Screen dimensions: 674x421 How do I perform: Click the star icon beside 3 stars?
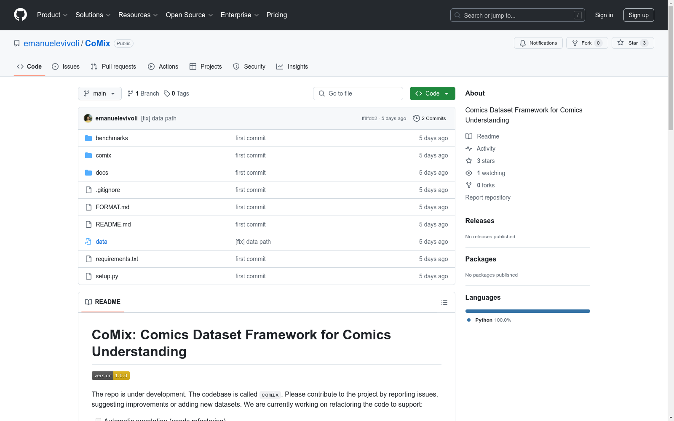(469, 161)
